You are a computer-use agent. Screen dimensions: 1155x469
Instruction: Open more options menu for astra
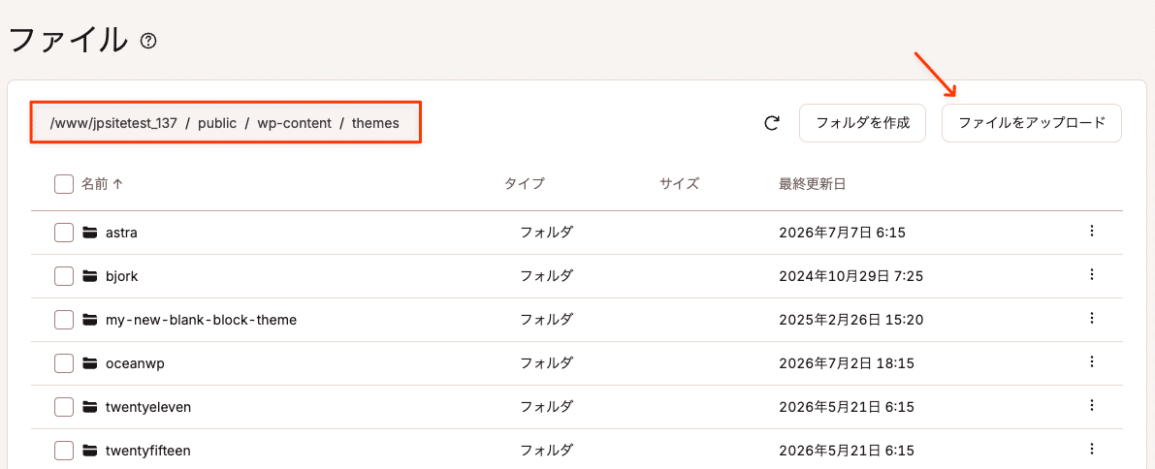[1092, 232]
